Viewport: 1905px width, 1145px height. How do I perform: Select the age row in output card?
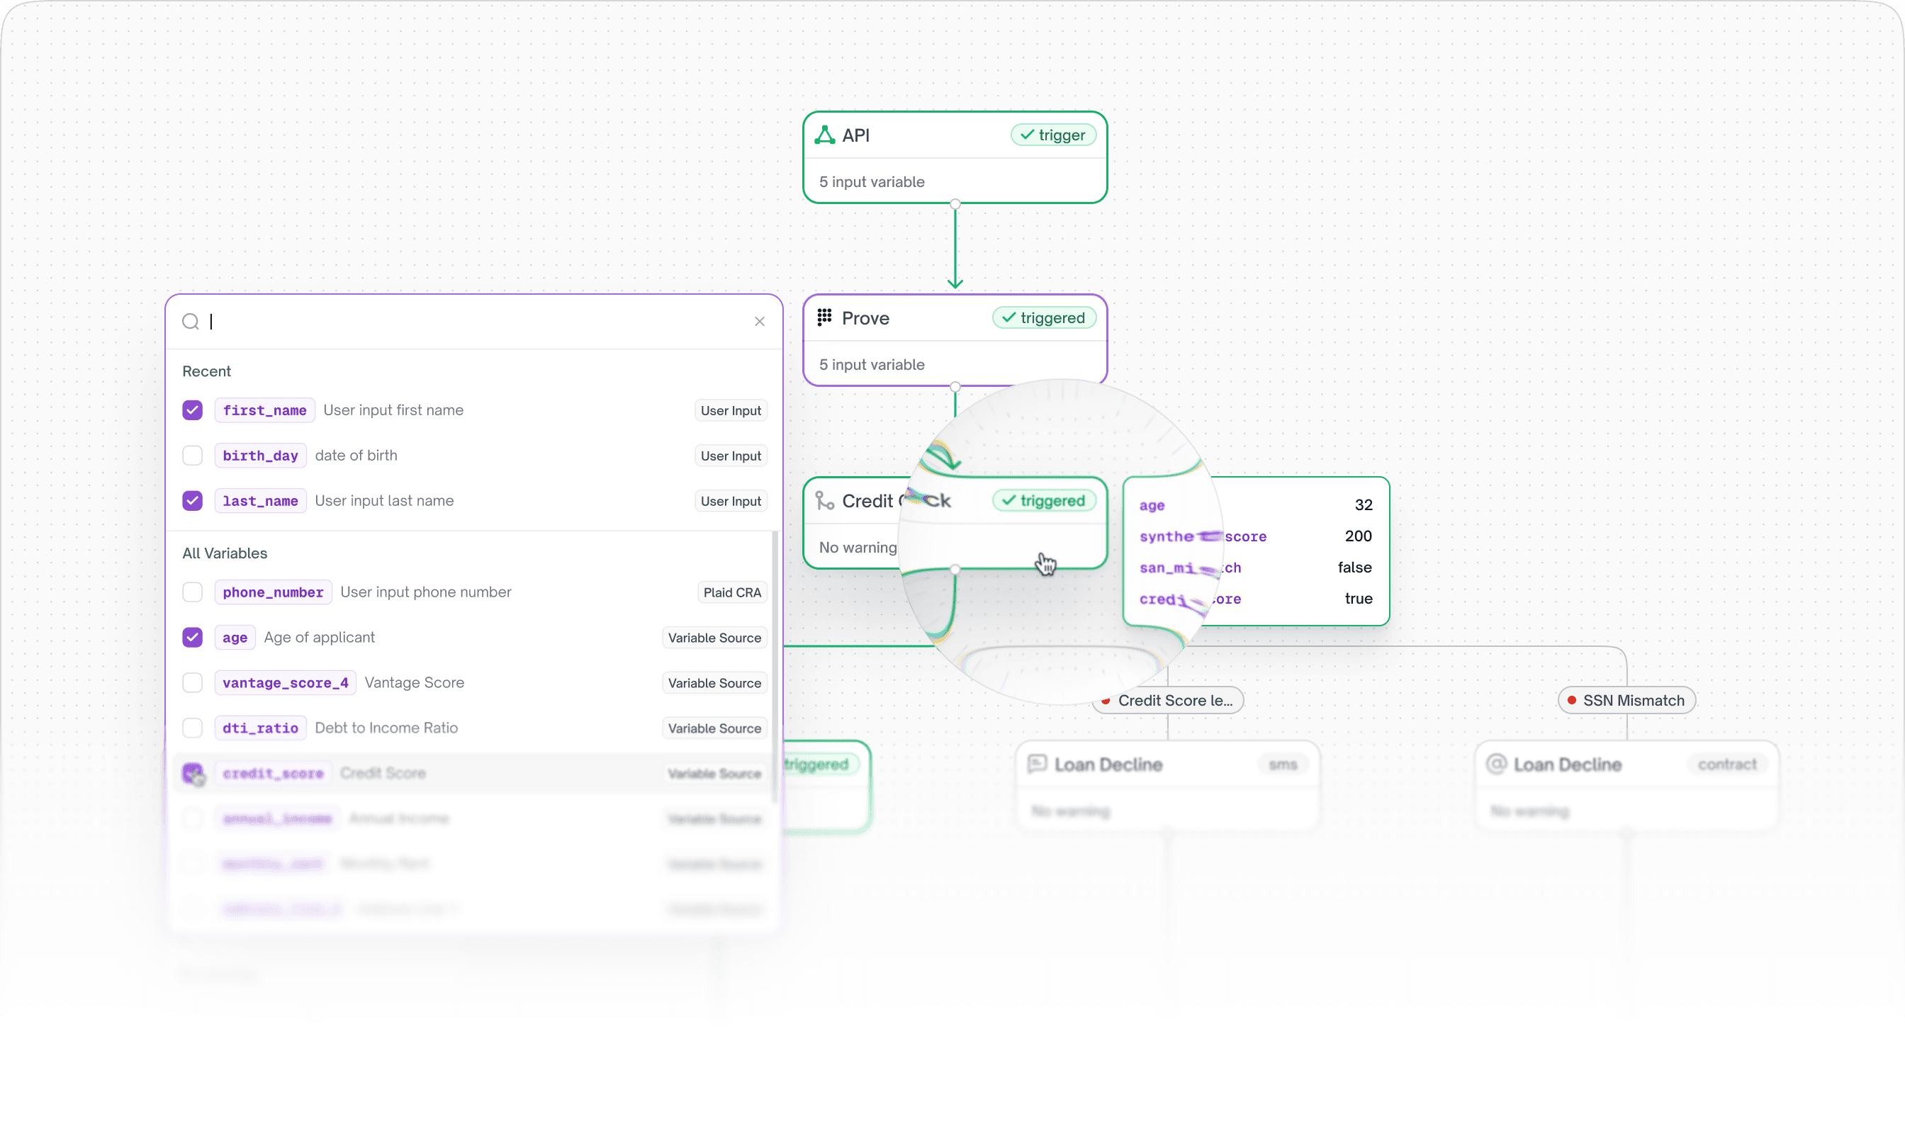[1254, 505]
